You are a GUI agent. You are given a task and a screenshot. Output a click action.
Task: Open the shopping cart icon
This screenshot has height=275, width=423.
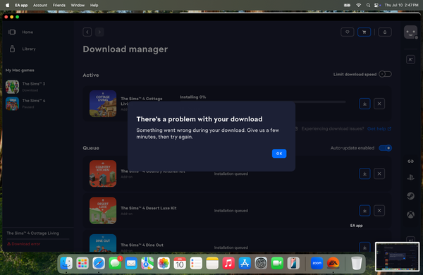pos(364,32)
